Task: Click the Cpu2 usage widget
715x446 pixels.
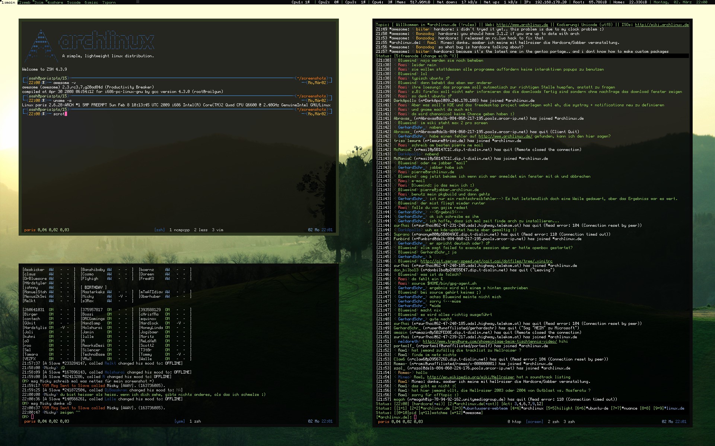Action: [x=328, y=2]
